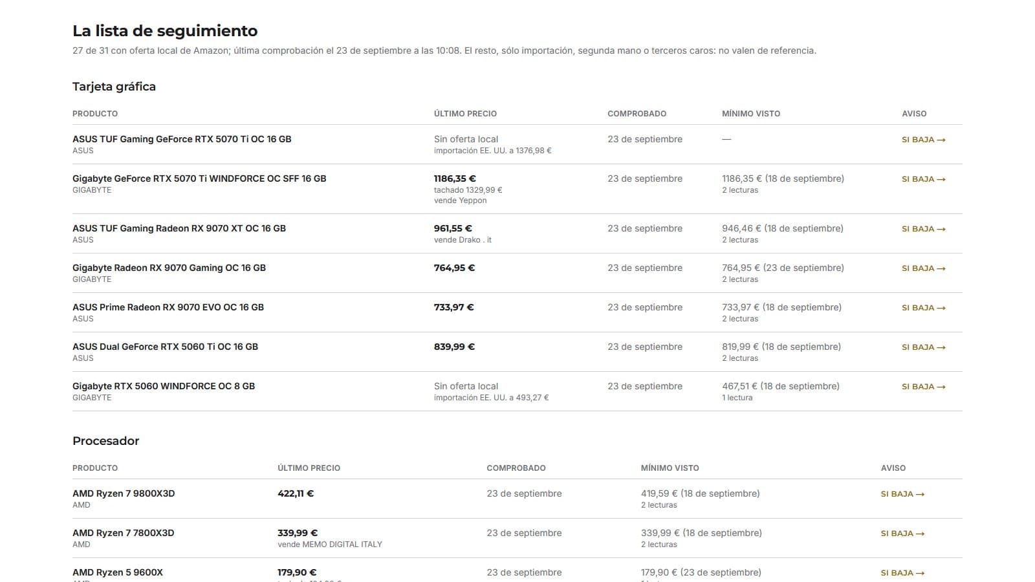
Task: Click the price 961,55 €
Action: [453, 228]
